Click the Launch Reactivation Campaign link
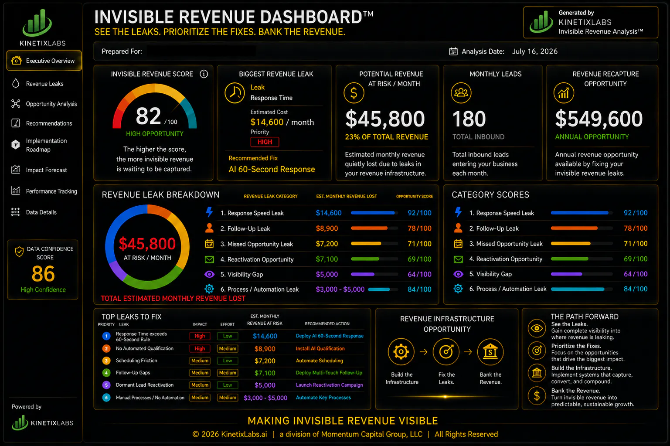The width and height of the screenshot is (670, 446). point(329,385)
